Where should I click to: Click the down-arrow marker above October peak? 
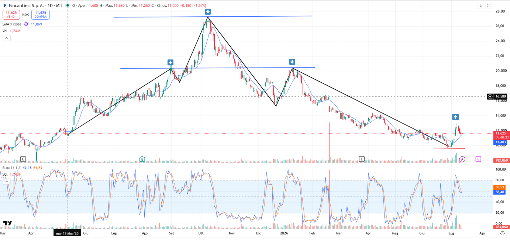[x=208, y=12]
